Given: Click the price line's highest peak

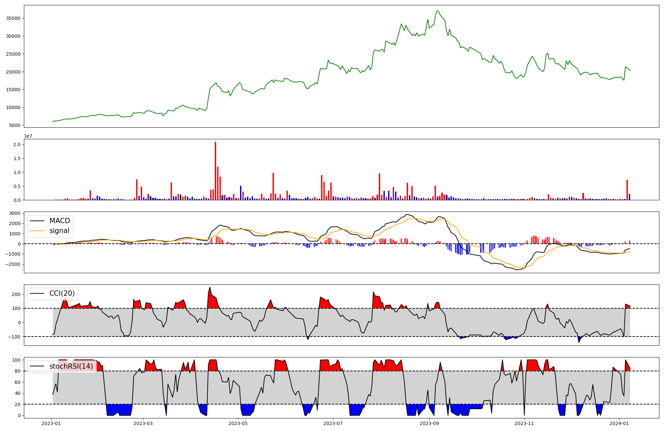Looking at the screenshot, I should pos(437,11).
